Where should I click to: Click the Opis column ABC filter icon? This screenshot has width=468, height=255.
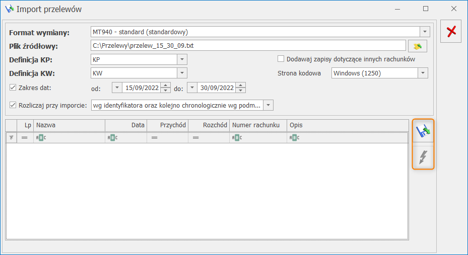pyautogui.click(x=294, y=138)
